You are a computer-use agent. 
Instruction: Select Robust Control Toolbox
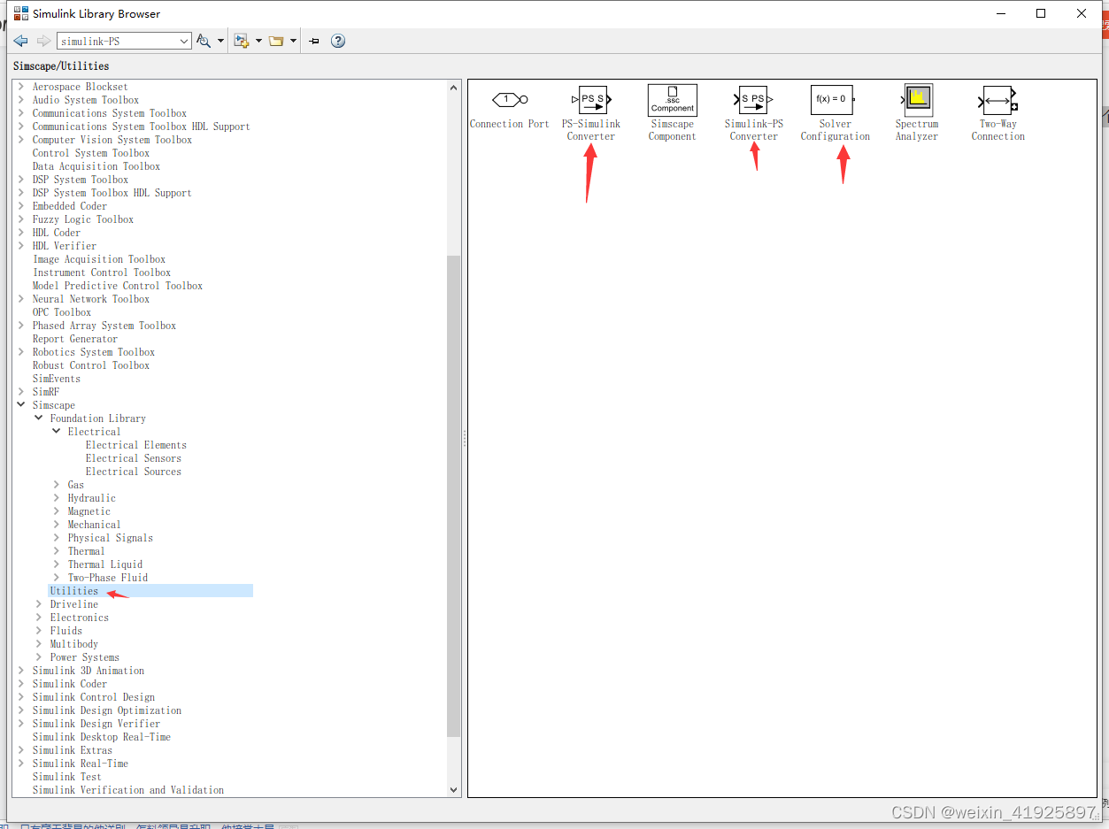coord(91,365)
